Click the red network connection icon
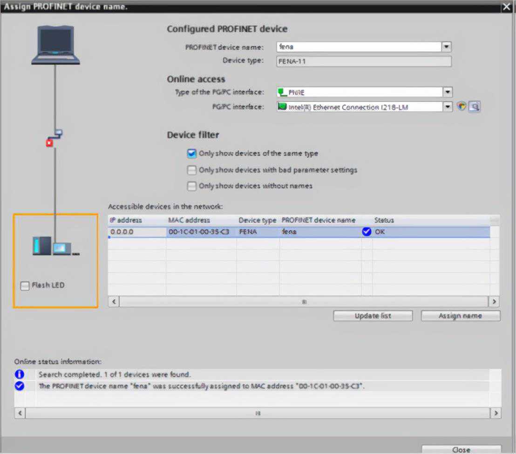 click(x=50, y=143)
